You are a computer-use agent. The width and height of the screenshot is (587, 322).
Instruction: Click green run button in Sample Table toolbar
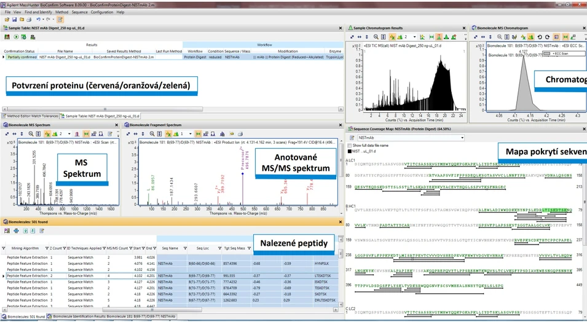coord(16,36)
